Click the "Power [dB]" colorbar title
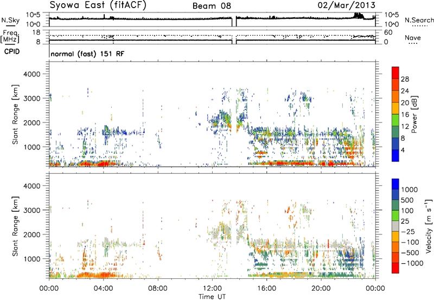This screenshot has height=300, width=434. [x=414, y=114]
